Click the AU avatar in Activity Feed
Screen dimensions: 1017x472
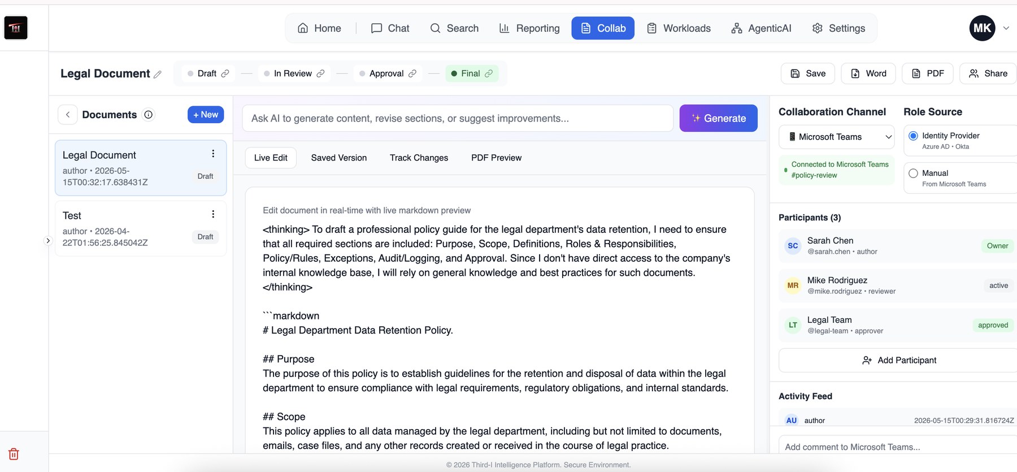click(x=792, y=421)
